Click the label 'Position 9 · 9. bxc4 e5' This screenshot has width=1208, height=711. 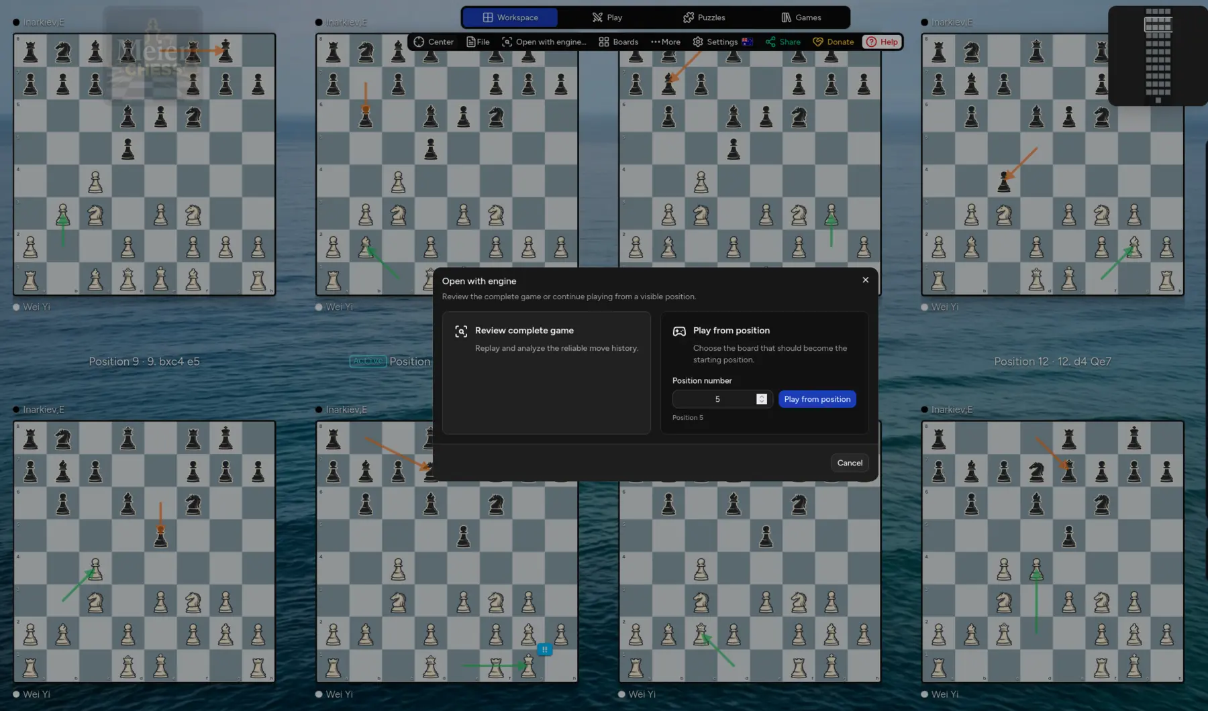click(144, 362)
